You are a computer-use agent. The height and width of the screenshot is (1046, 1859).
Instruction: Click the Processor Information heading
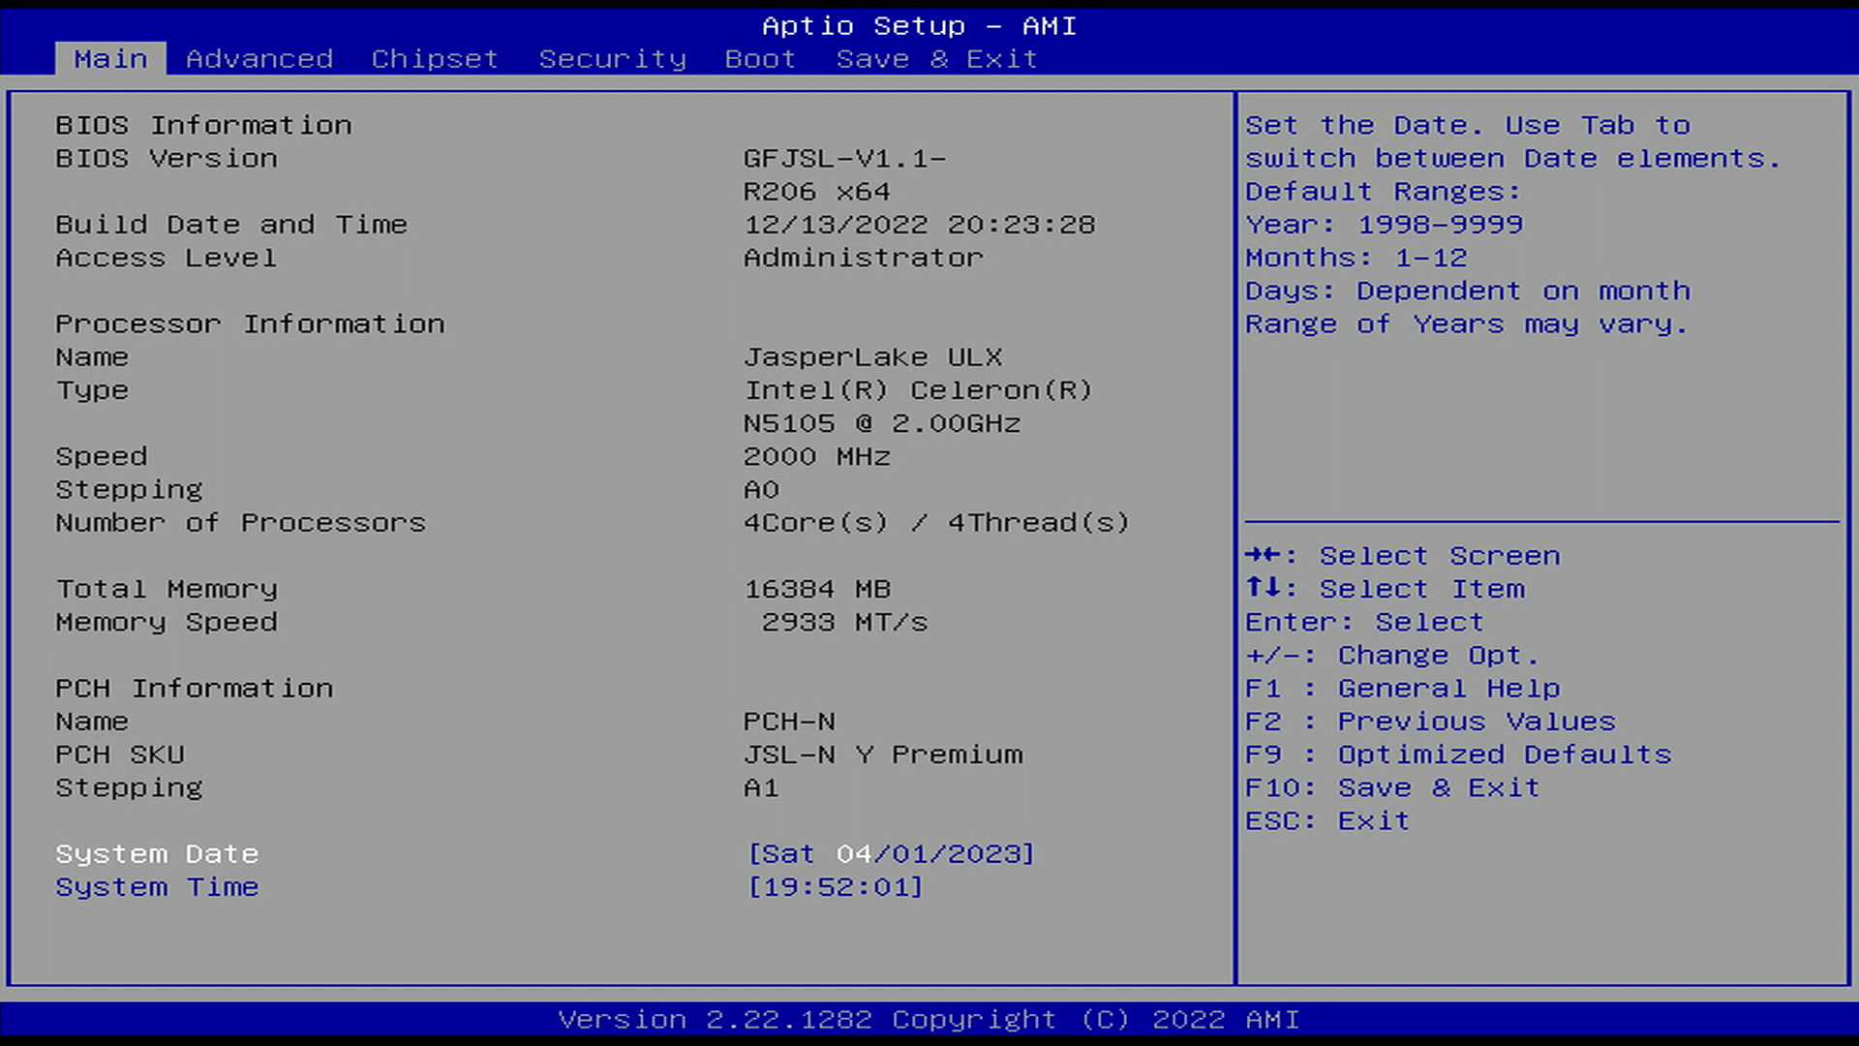(250, 324)
